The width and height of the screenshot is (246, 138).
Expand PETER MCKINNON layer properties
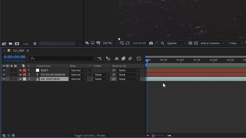click(x=20, y=75)
